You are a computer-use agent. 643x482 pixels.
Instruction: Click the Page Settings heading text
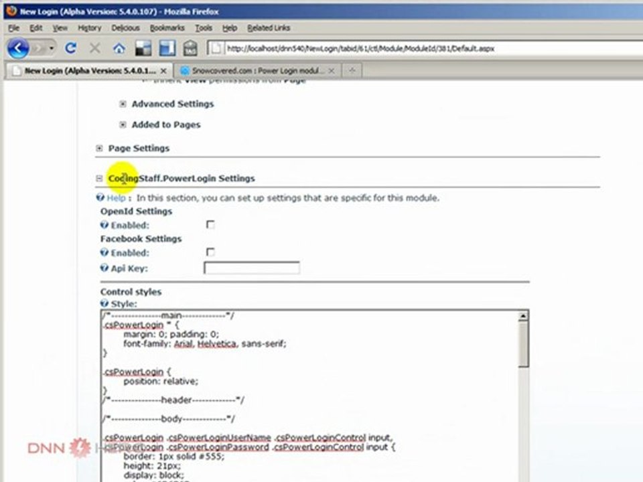pos(139,149)
